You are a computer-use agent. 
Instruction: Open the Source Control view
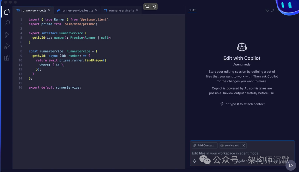pyautogui.click(x=7, y=35)
